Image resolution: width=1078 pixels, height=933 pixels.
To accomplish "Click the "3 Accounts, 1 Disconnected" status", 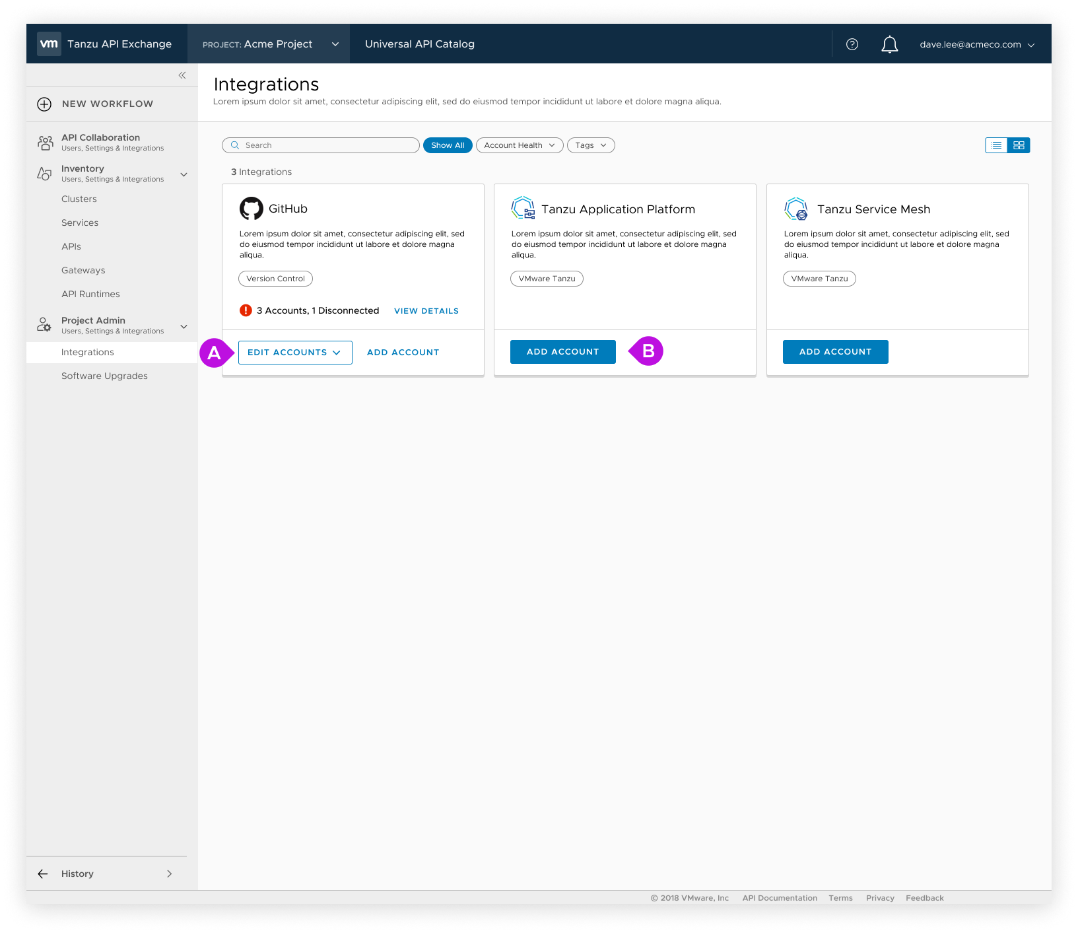I will click(318, 311).
